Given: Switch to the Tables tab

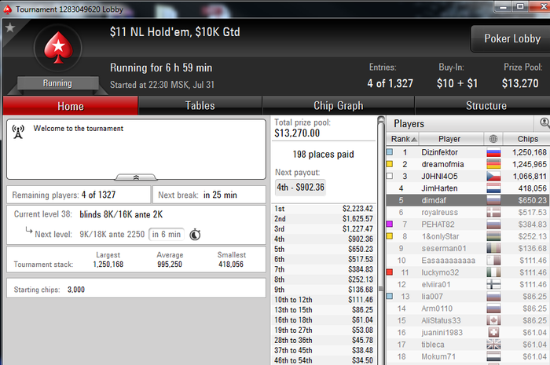Looking at the screenshot, I should (200, 106).
